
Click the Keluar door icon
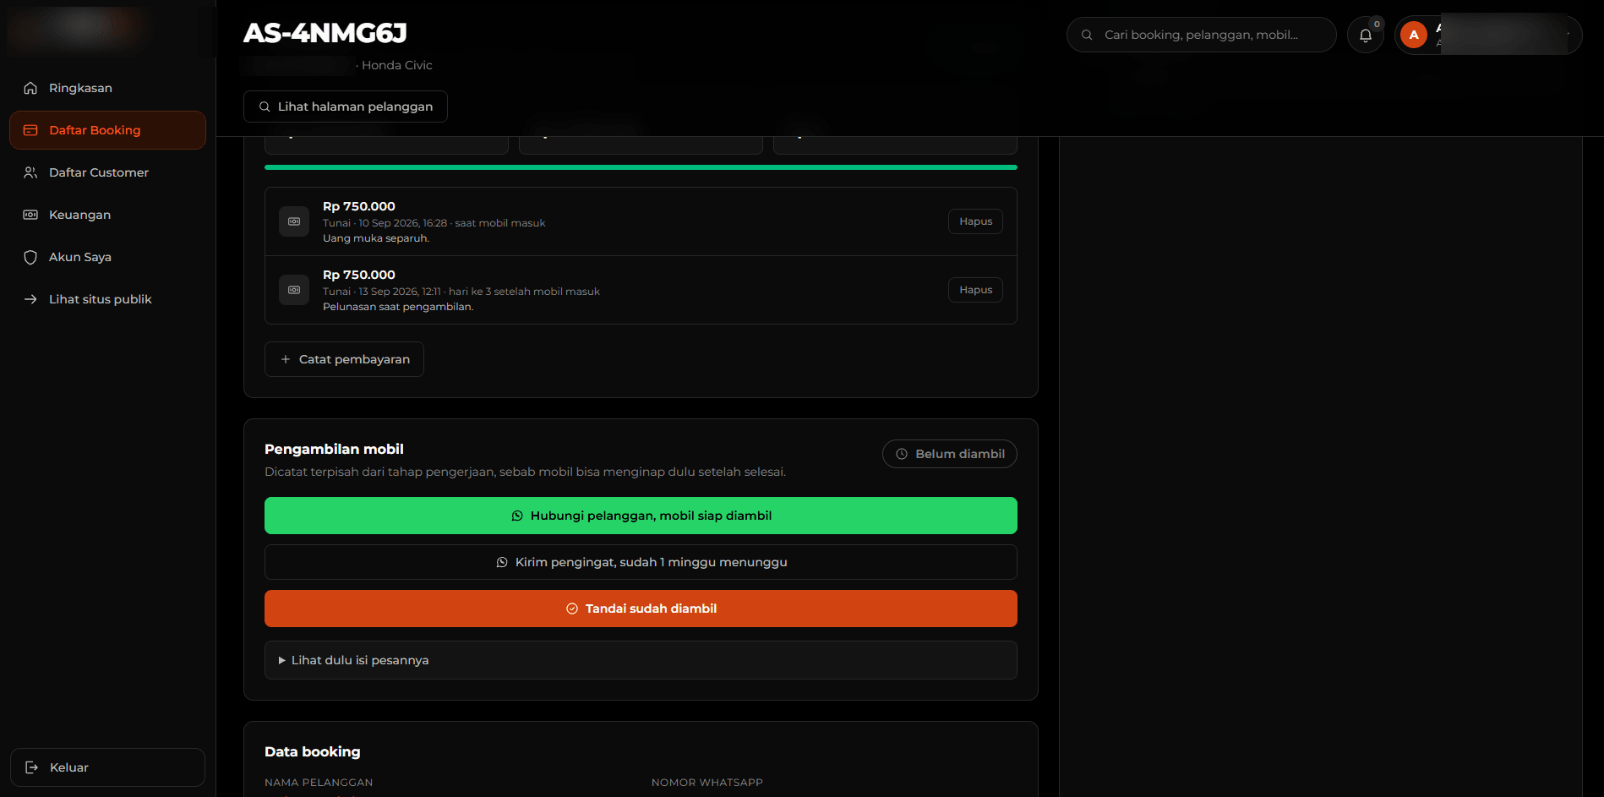[31, 767]
